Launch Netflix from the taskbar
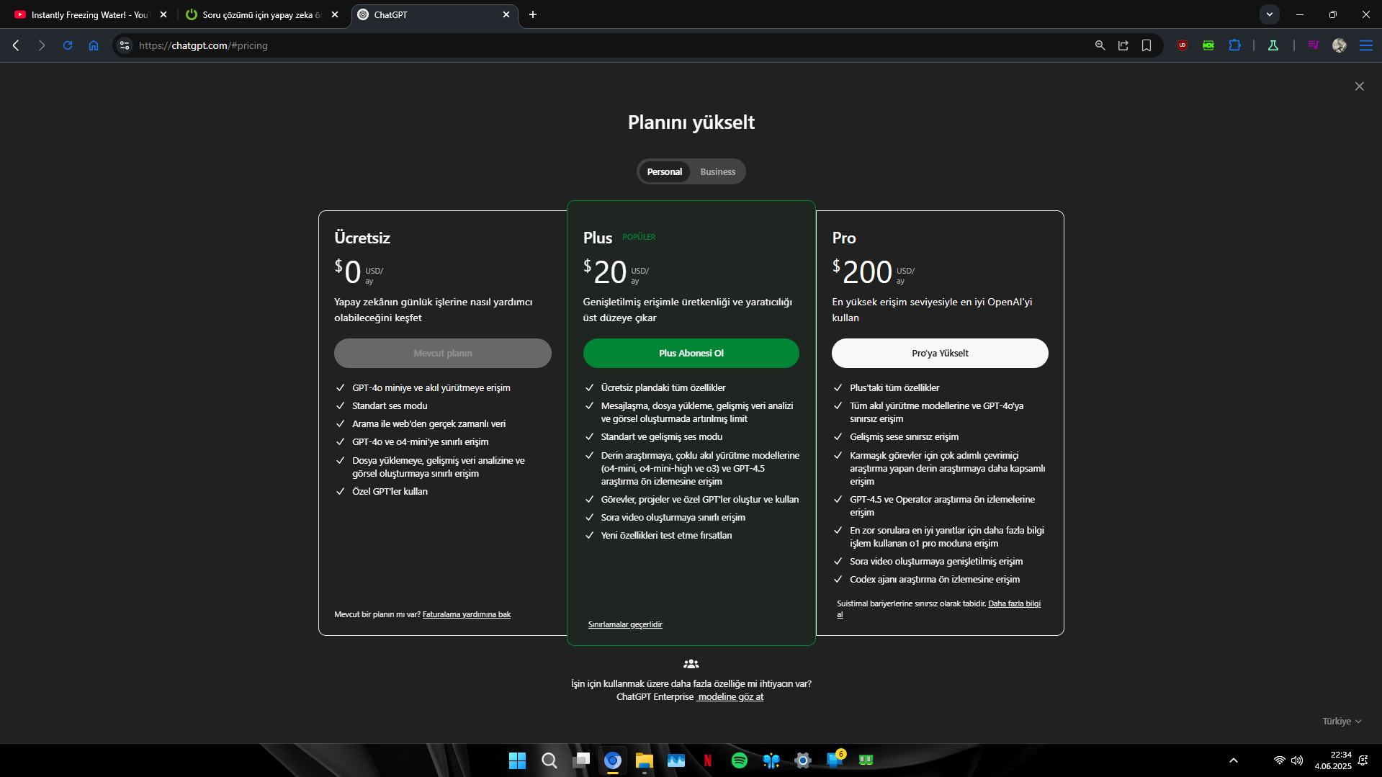 [x=708, y=760]
